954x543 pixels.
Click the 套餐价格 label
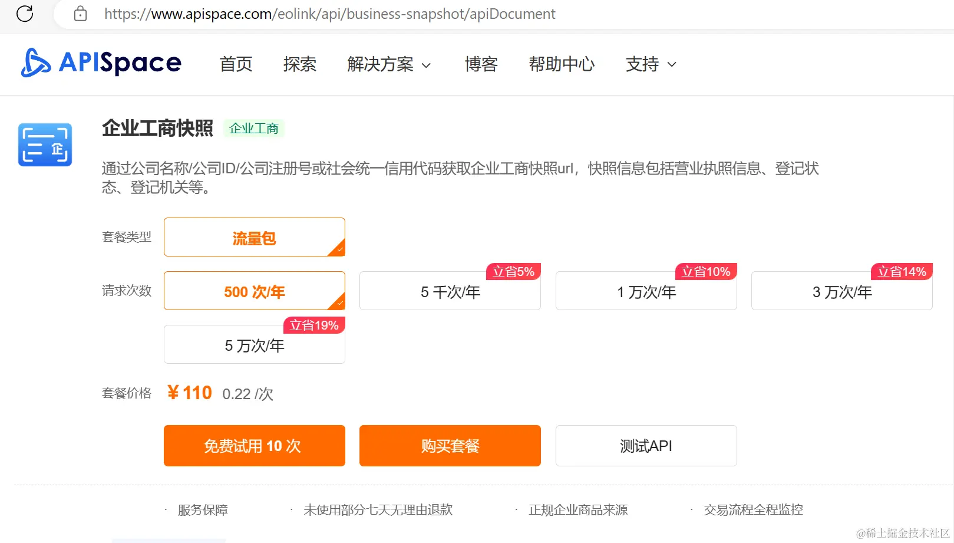tap(127, 393)
